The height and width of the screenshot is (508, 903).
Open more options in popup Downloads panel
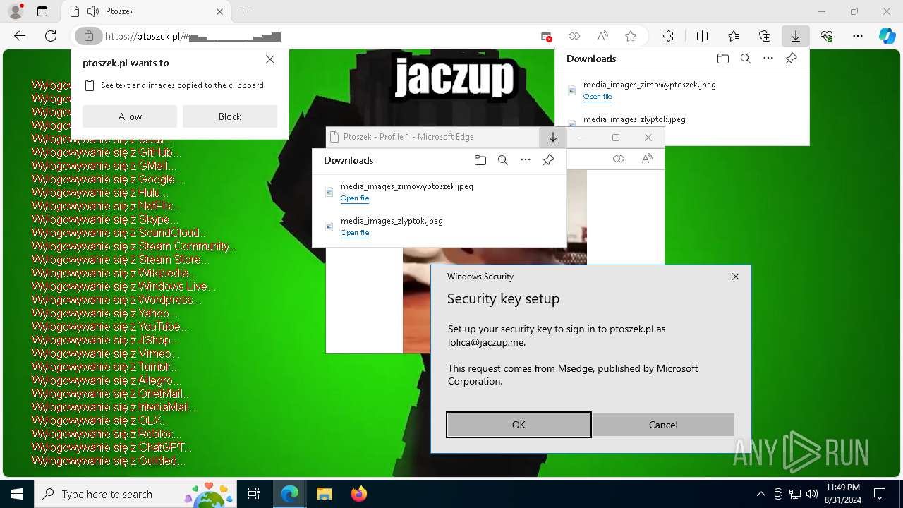pos(526,160)
